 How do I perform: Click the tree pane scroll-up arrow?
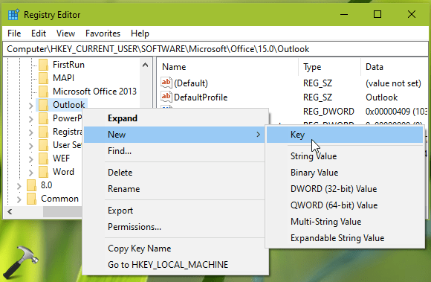point(146,65)
